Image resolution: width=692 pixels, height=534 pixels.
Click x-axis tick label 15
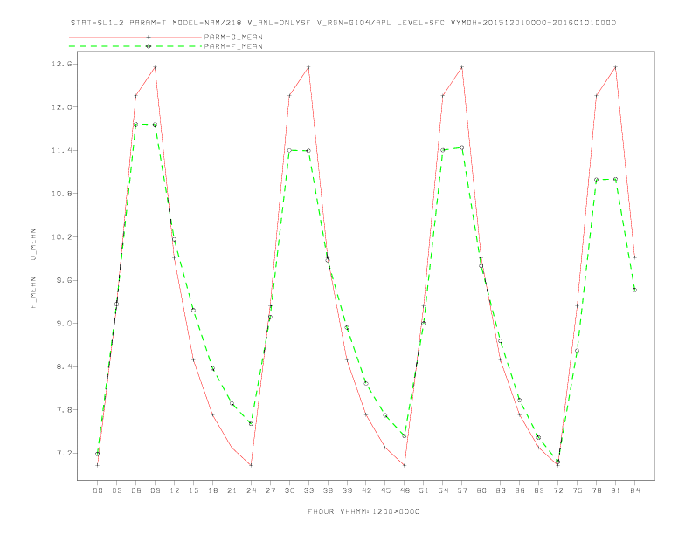point(193,490)
